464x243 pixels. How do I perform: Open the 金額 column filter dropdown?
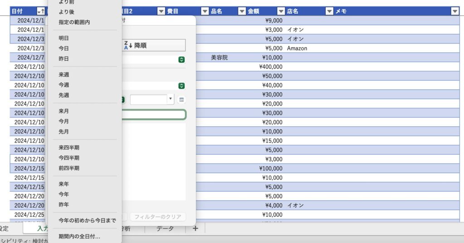pyautogui.click(x=281, y=11)
